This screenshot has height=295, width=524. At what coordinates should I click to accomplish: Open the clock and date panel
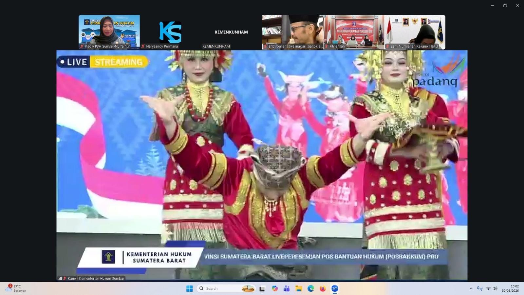click(510, 288)
